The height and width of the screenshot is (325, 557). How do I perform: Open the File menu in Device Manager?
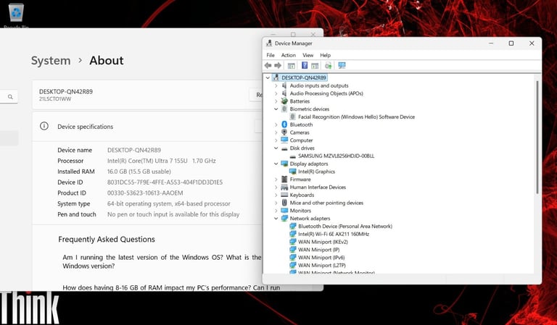tap(271, 55)
